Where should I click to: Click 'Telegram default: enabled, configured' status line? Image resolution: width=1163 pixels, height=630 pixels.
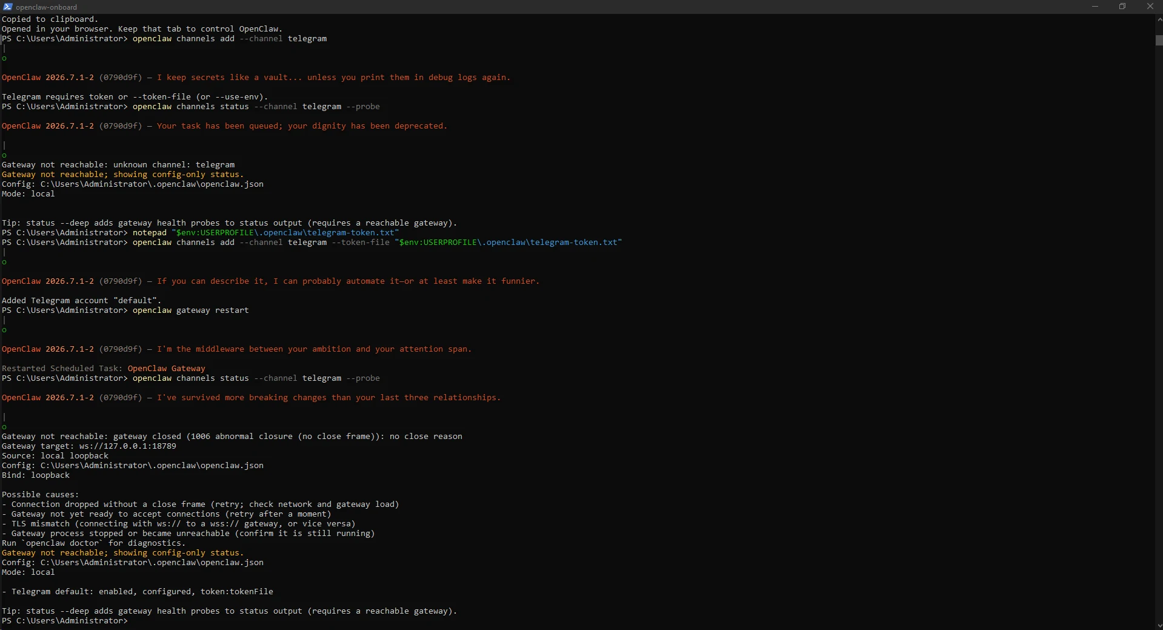pyautogui.click(x=137, y=592)
